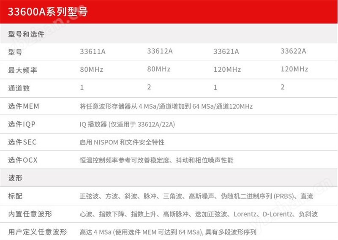The height and width of the screenshot is (240, 338).
Task: Click the 80MHz value under 33611A
Action: [92, 69]
